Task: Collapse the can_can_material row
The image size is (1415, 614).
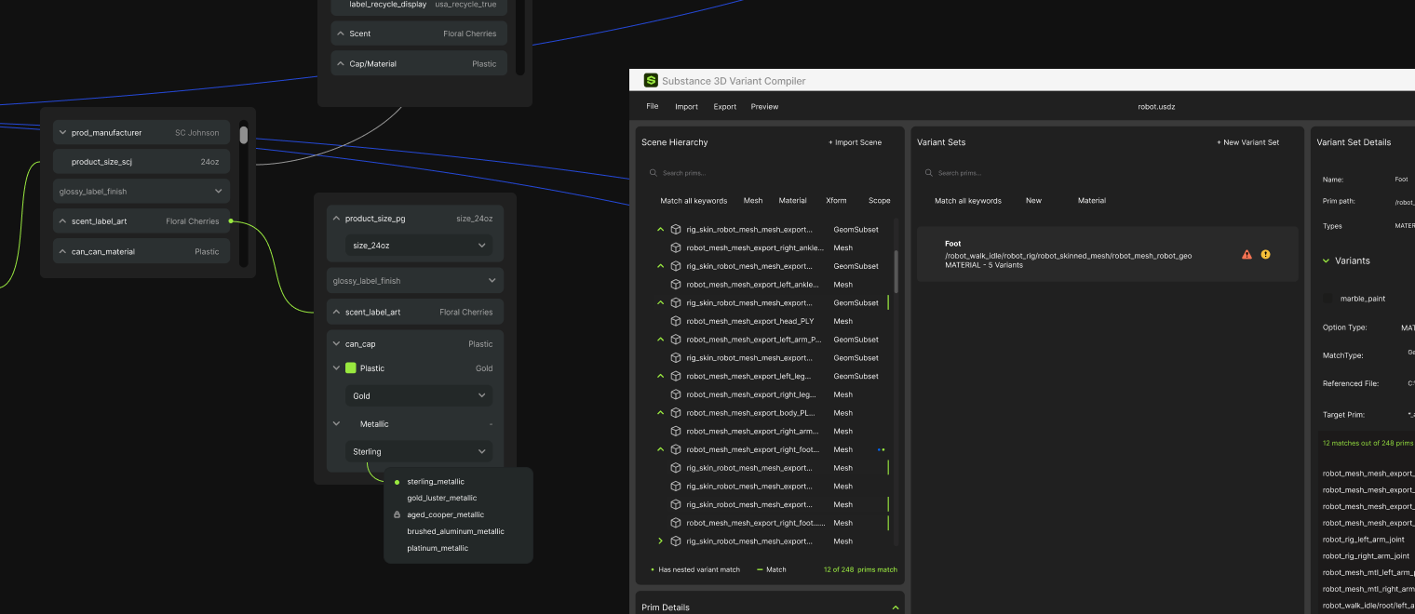Action: click(x=61, y=252)
